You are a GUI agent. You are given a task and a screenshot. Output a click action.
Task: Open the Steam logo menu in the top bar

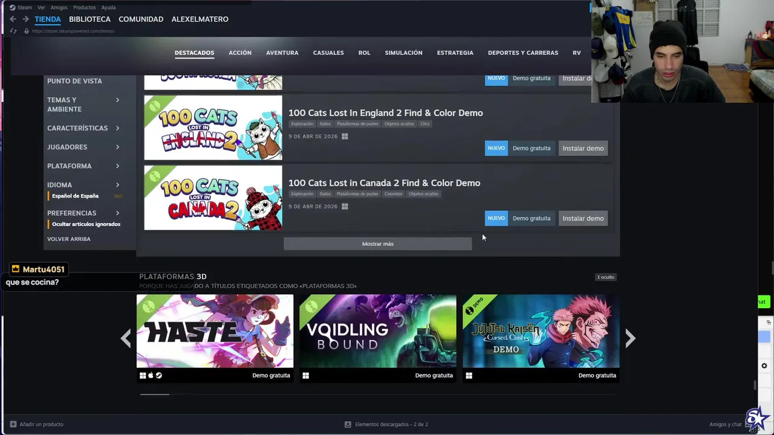click(21, 7)
